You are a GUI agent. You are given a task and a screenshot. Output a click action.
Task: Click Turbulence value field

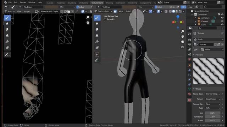tap(213, 117)
